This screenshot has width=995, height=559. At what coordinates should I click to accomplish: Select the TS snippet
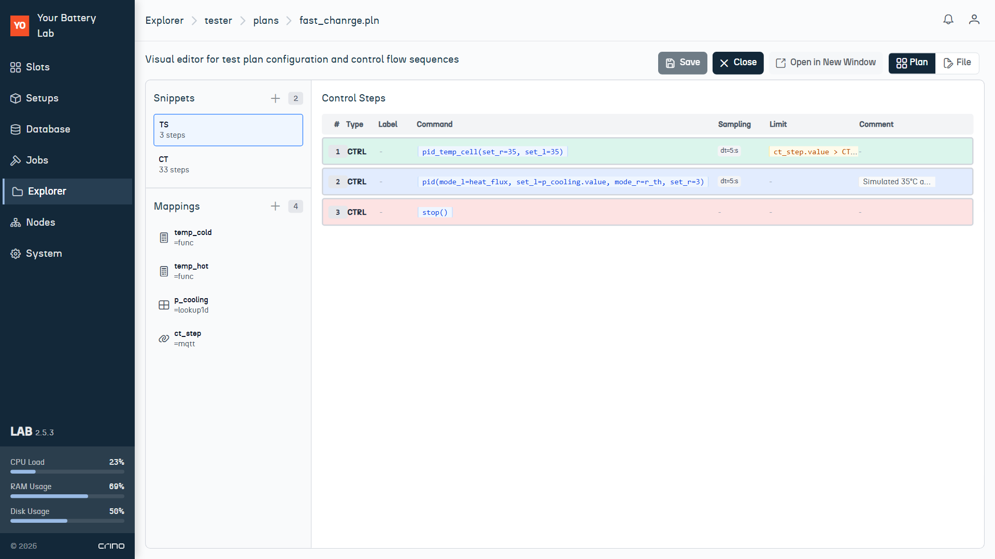click(x=228, y=130)
